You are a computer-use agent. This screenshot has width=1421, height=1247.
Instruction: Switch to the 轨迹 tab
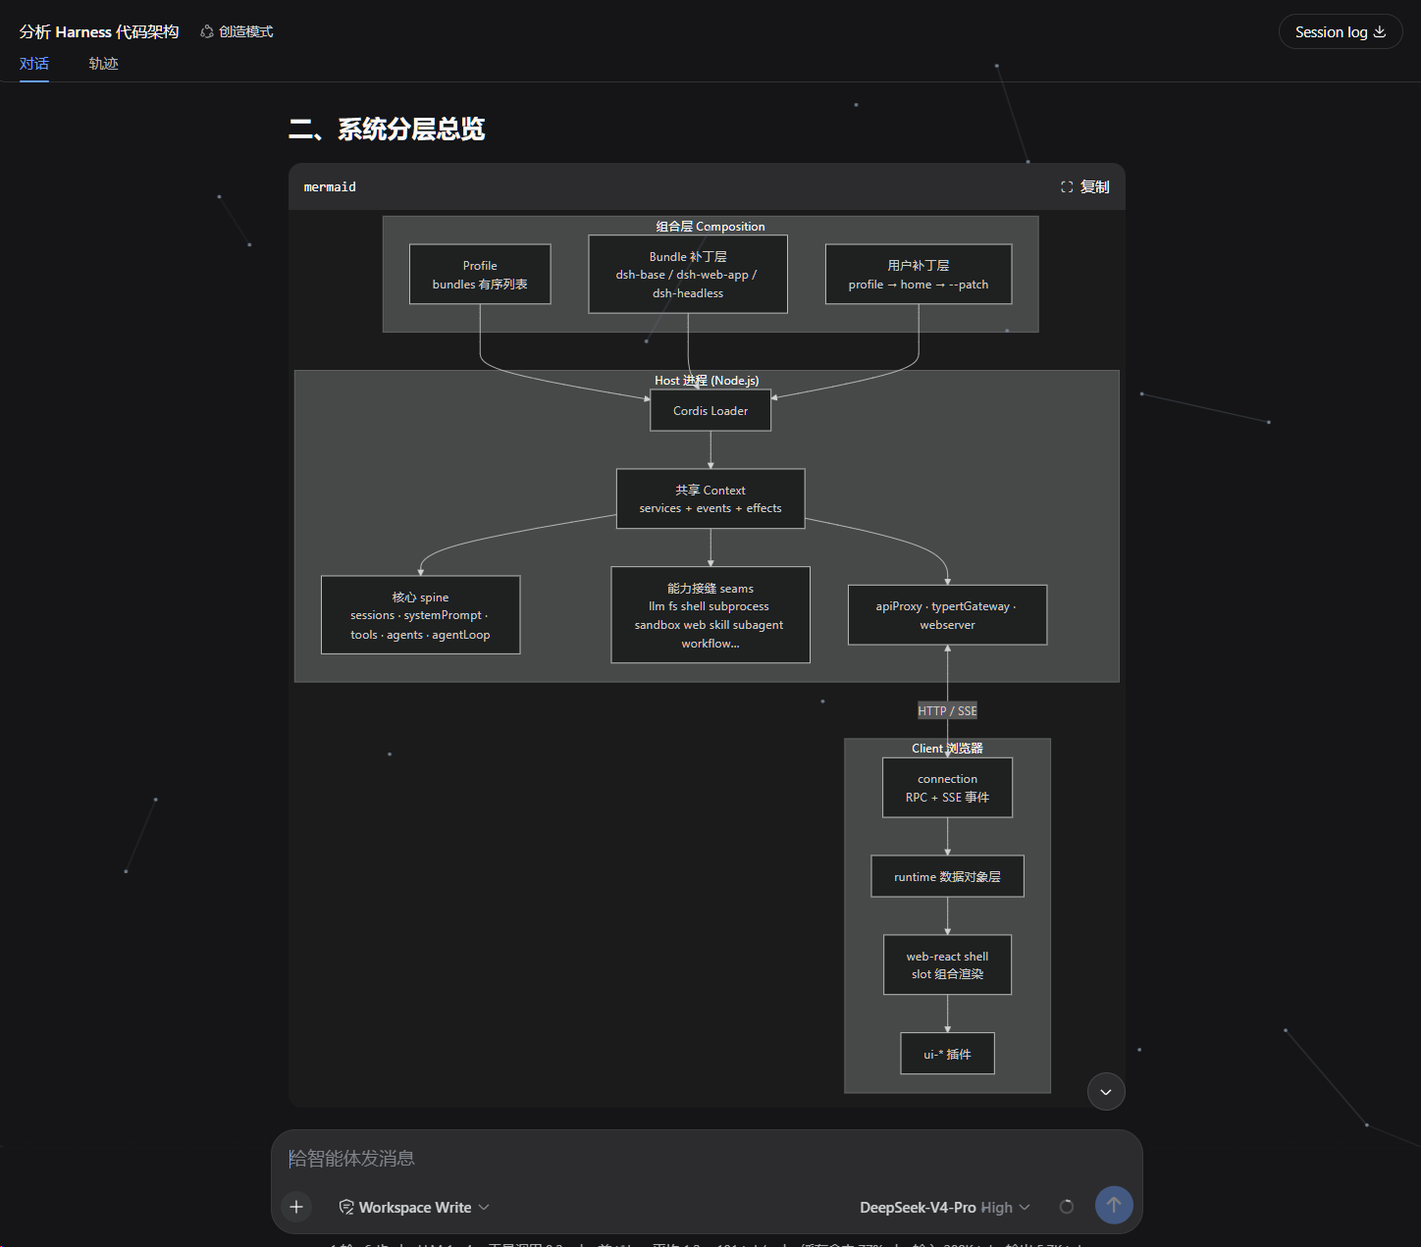(x=103, y=64)
